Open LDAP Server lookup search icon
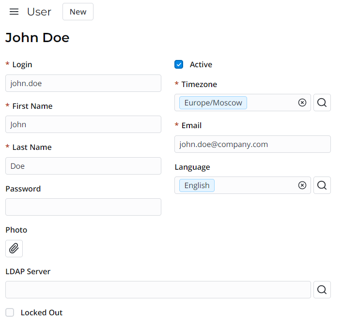343x324 pixels. [x=322, y=290]
